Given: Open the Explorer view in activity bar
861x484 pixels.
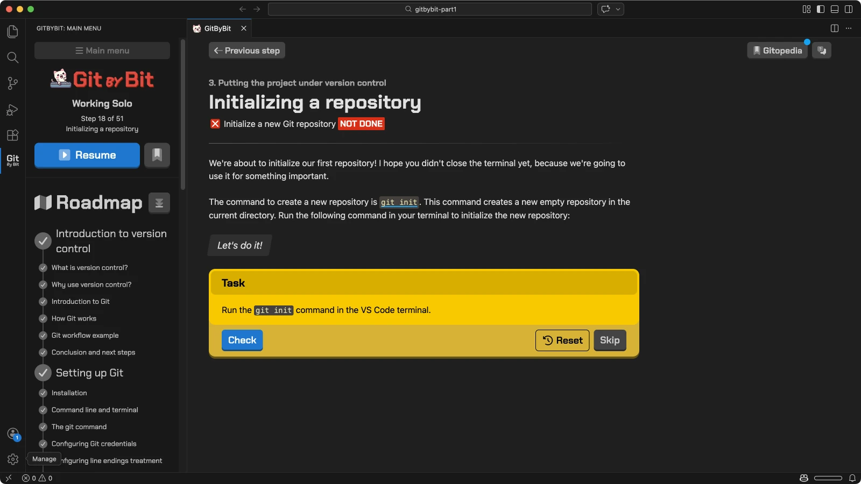Looking at the screenshot, I should click(12, 32).
